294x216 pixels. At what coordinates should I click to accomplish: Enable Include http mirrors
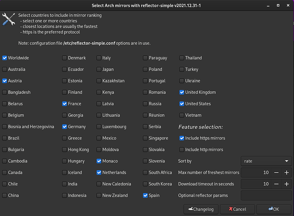pos(182,149)
